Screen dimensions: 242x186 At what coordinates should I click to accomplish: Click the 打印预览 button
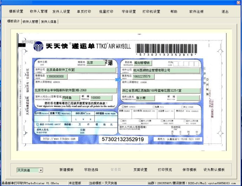coord(165,170)
